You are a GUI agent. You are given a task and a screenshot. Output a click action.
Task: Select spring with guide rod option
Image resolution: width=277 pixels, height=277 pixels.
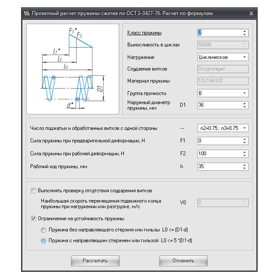(43, 240)
